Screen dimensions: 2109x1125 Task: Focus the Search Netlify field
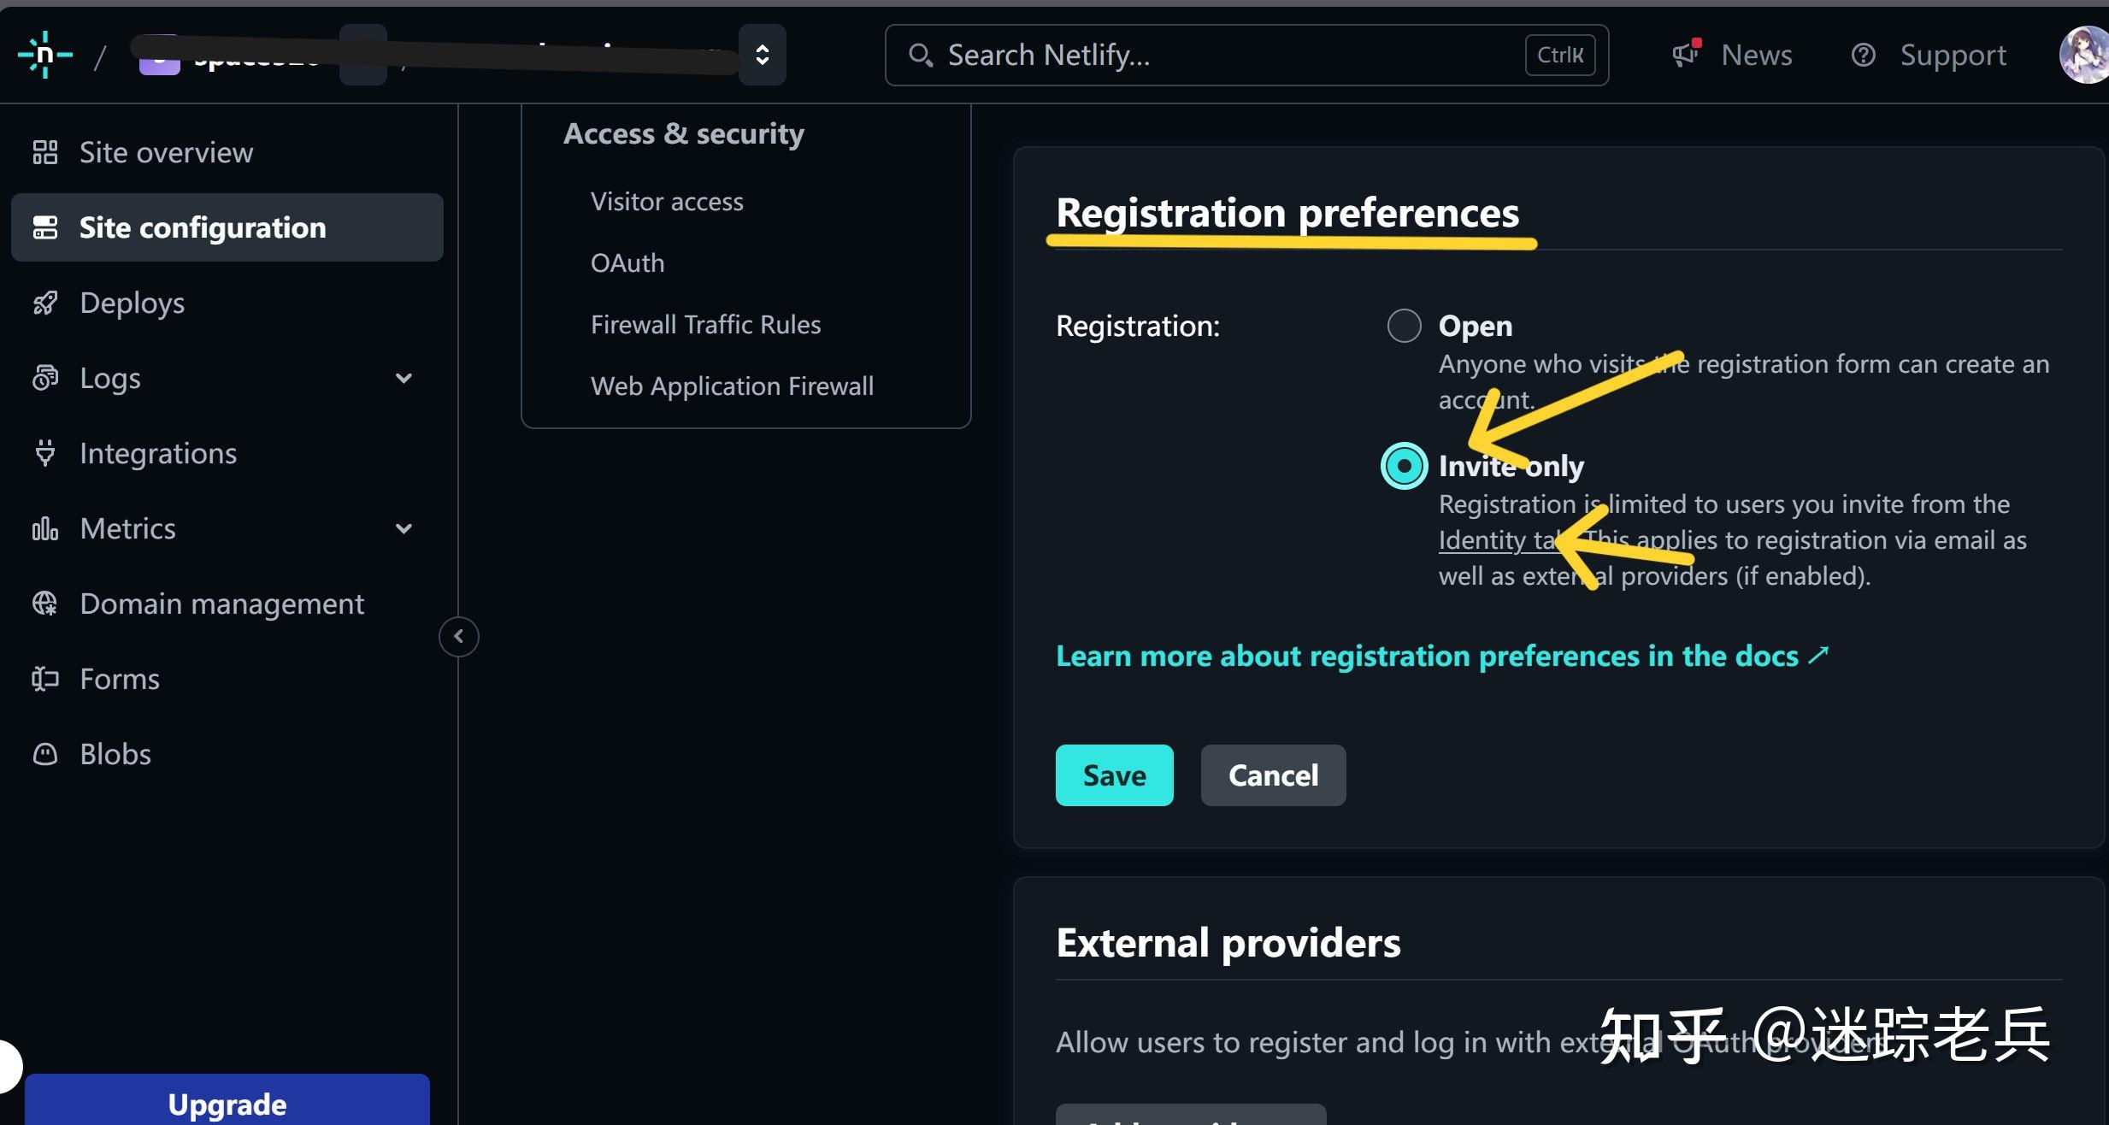coord(1231,55)
